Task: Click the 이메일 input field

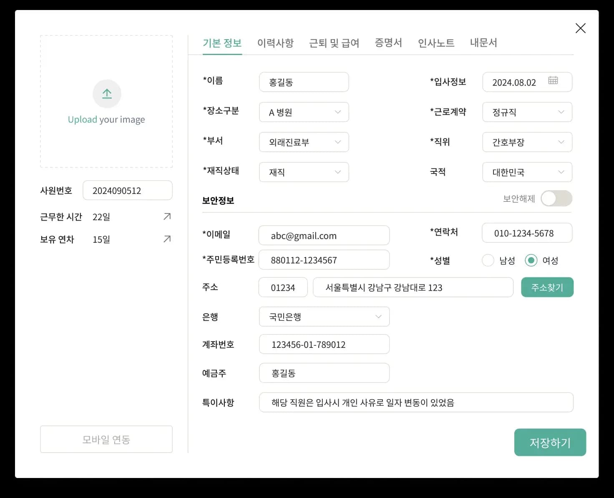Action: tap(324, 236)
